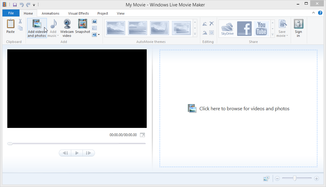Change the thumbnail size from the status bar
Viewport: 326px width, 187px height.
266,179
